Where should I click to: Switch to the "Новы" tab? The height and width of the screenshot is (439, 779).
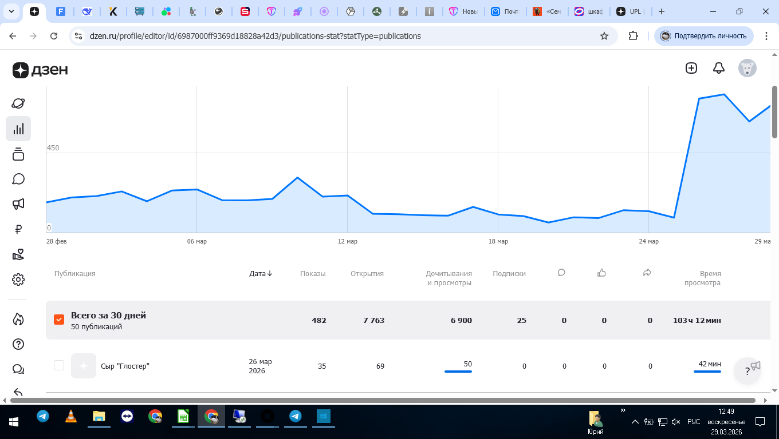pyautogui.click(x=463, y=11)
